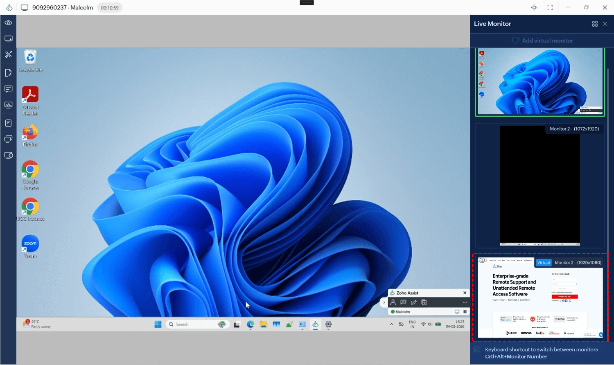Switch Live Monitor to grid view
Screen dimensions: 614x365
pyautogui.click(x=595, y=24)
